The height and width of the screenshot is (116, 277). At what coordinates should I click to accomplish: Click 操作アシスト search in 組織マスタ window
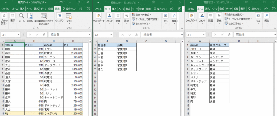click(x=160, y=9)
